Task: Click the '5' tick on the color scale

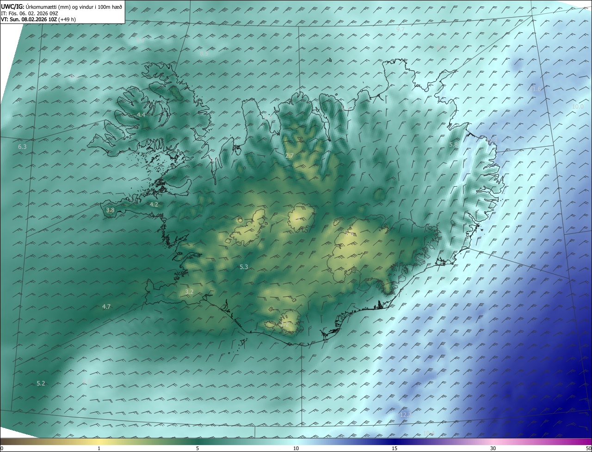Action: (197, 448)
